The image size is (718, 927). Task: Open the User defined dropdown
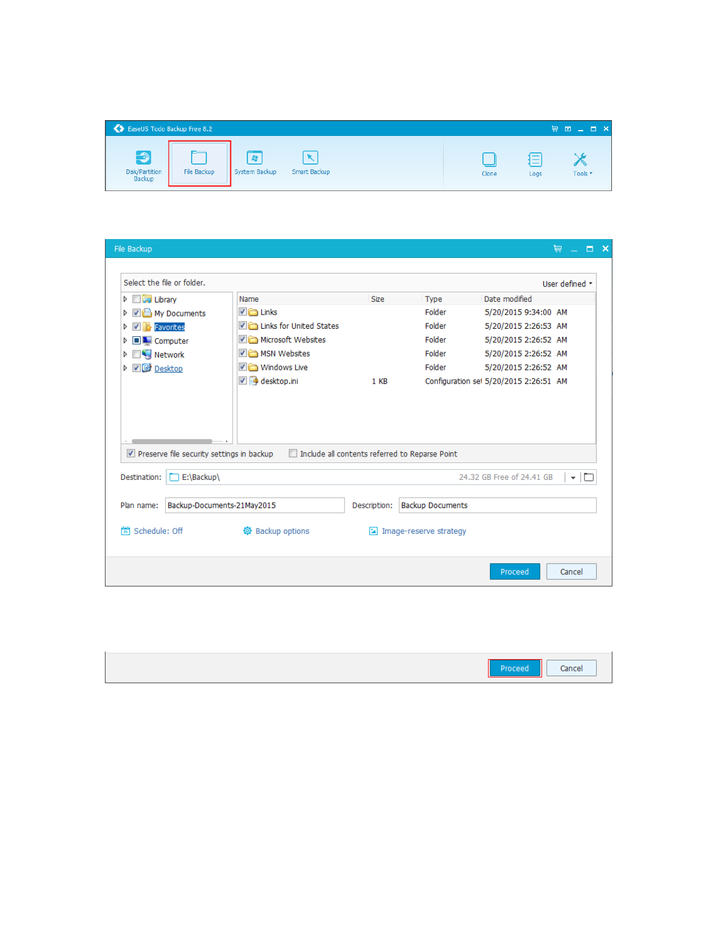567,284
